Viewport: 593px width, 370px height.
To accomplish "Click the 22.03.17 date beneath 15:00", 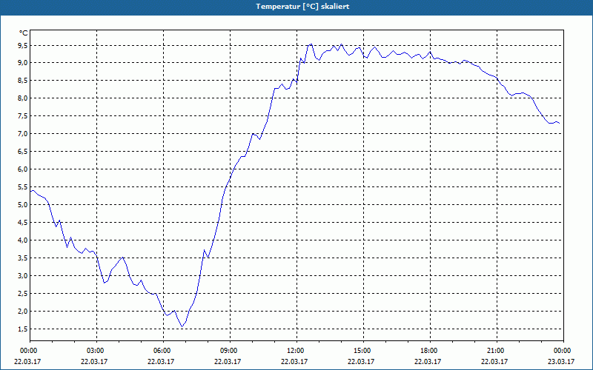I will click(361, 362).
